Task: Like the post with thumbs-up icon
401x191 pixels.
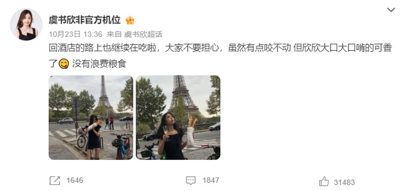Action: point(324,181)
